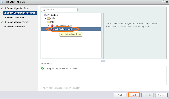The image size is (169, 99).
Task: Click the disabled Finish button
Action: tap(147, 95)
